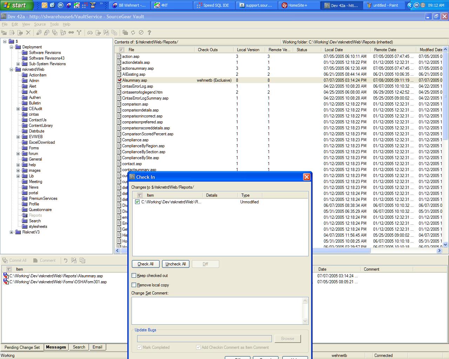Image resolution: width=449 pixels, height=359 pixels.
Task: Click the main toolbar Diff icon
Action: (106, 33)
